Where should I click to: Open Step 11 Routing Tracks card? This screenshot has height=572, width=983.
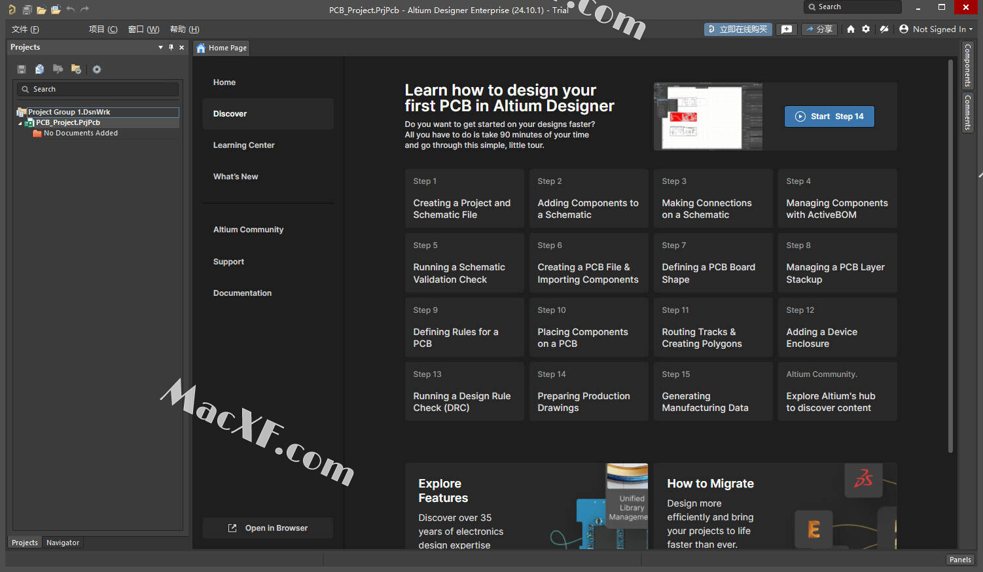[713, 327]
